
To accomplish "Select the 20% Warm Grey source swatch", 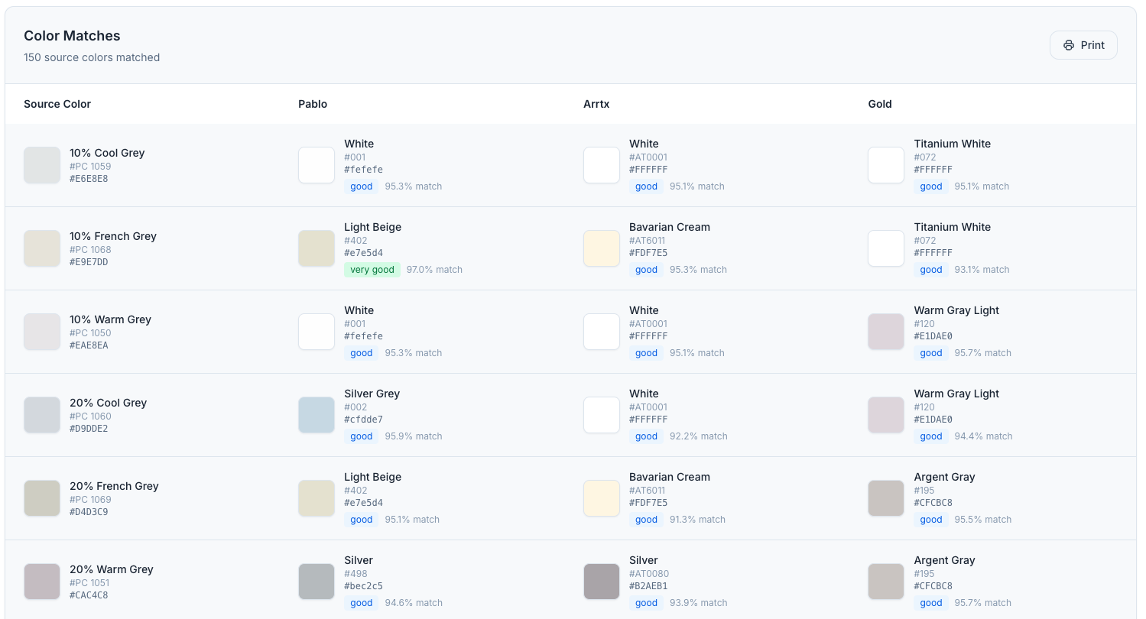I will [41, 582].
